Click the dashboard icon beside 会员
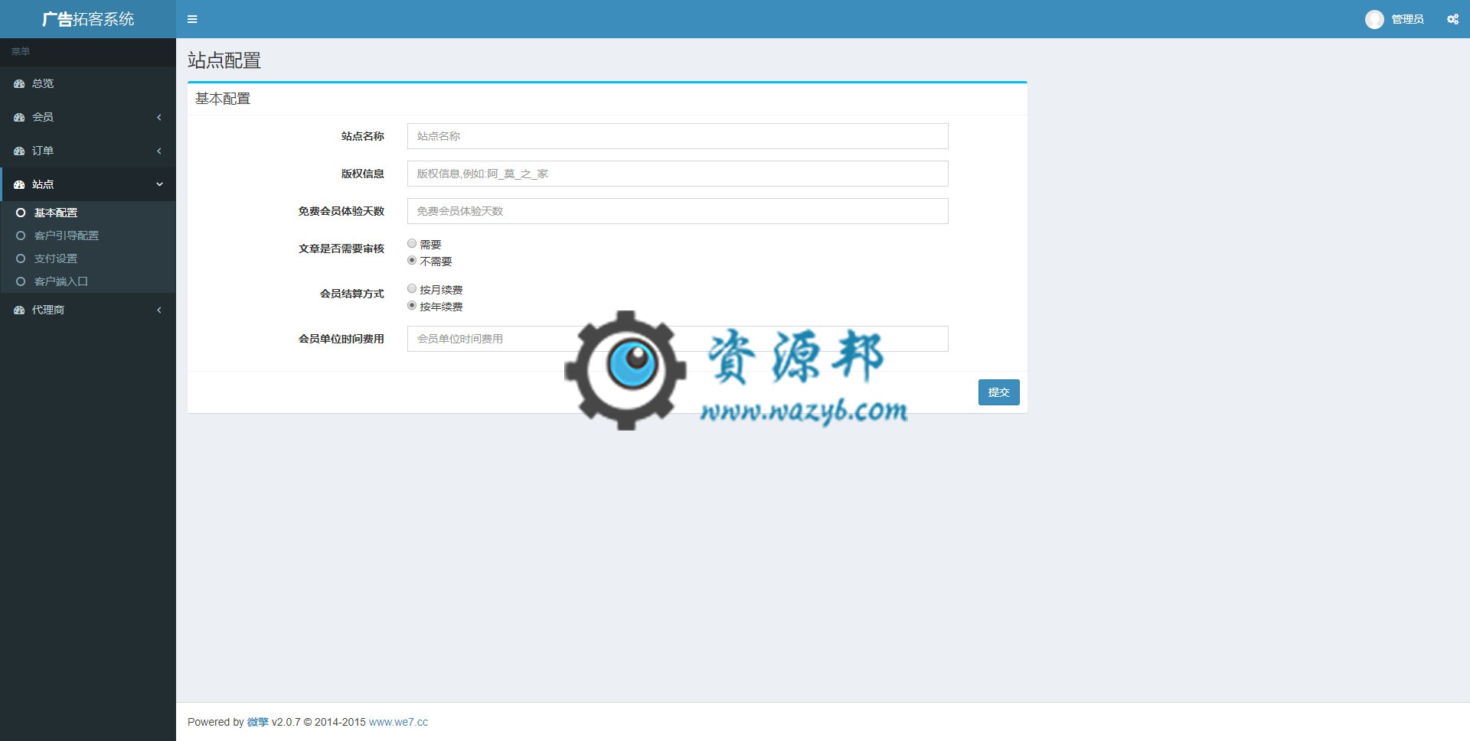 pyautogui.click(x=19, y=117)
